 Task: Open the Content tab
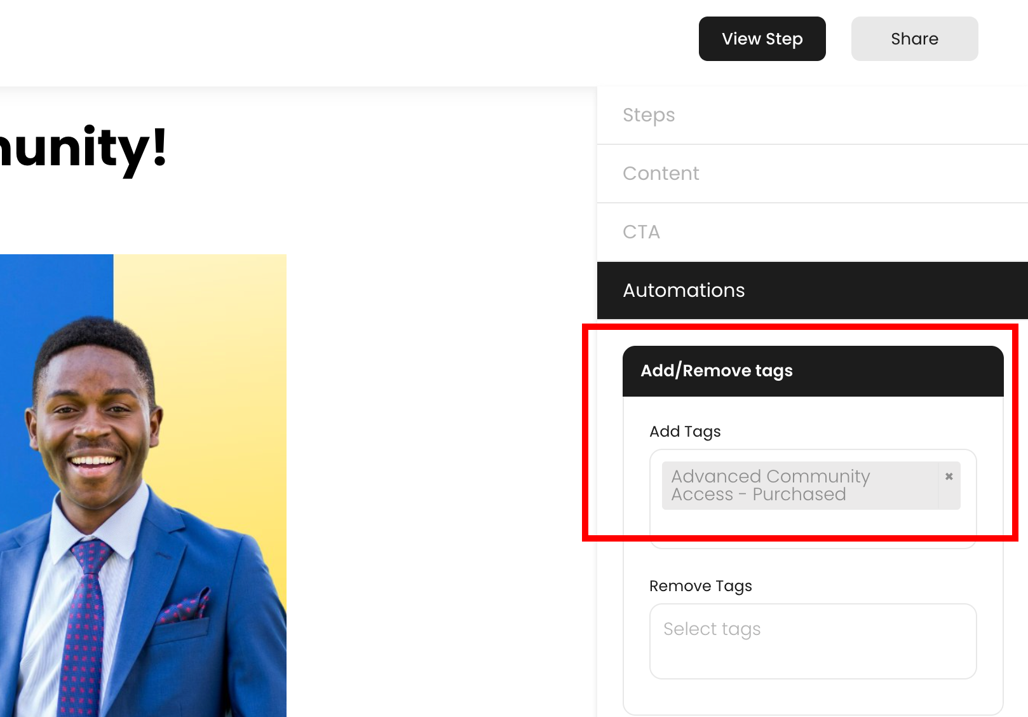tap(661, 174)
